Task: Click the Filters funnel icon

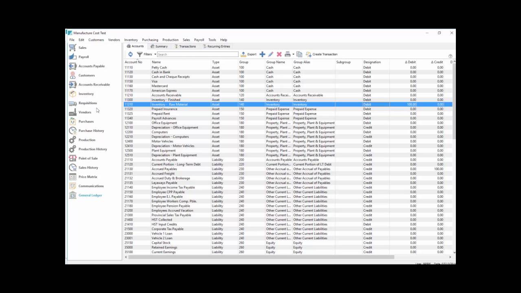Action: [140, 54]
